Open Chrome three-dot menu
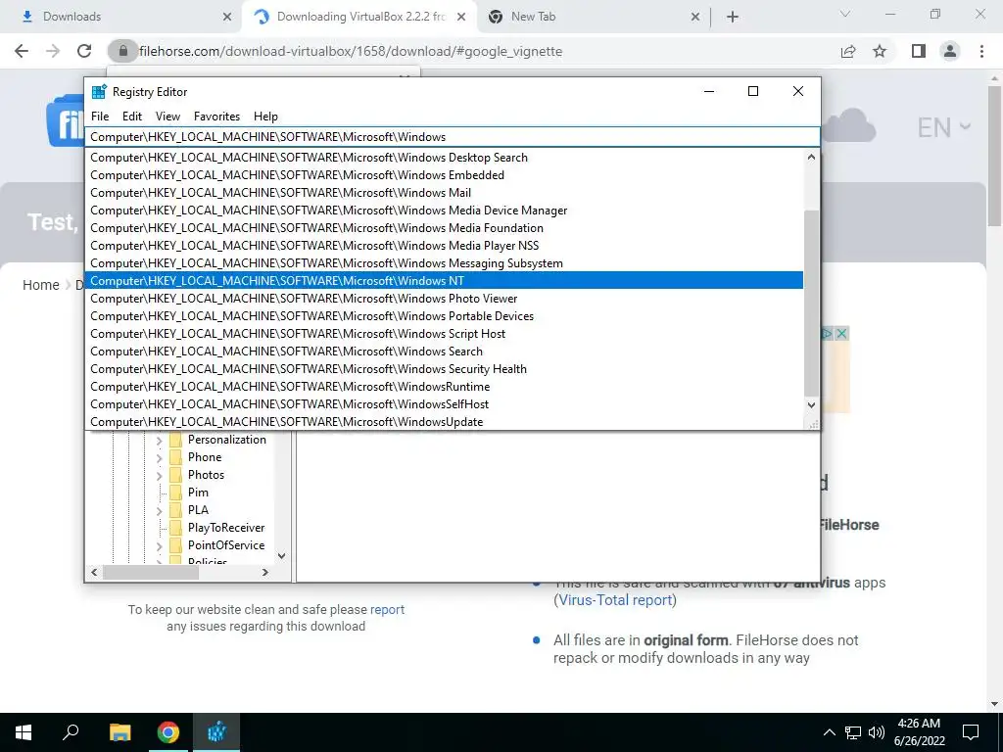 point(981,51)
